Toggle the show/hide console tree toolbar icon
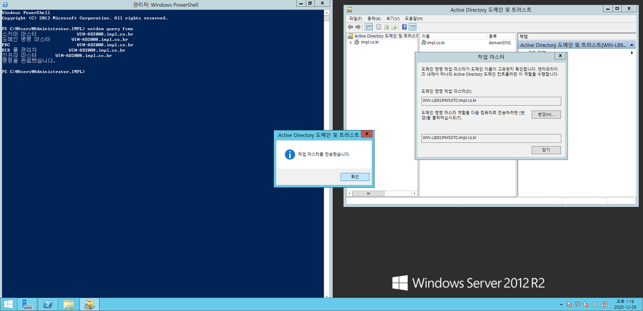Screen dimensions: 643x311 [368, 27]
